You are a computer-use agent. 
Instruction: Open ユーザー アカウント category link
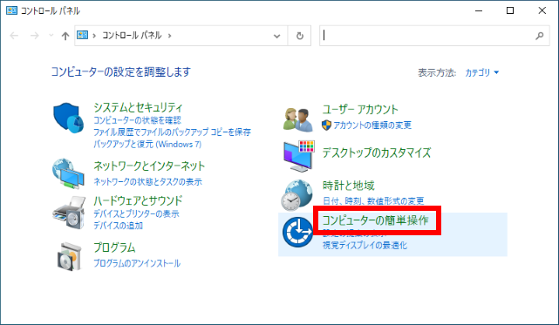pos(360,110)
